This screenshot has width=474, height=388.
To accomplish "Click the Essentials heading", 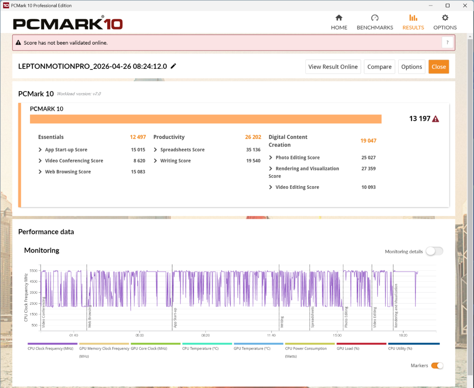I will pos(51,137).
